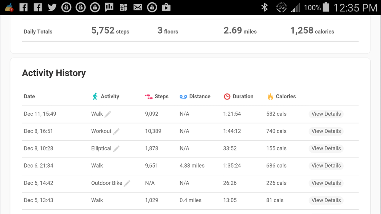Click the 1,258 calories daily total
The width and height of the screenshot is (381, 214).
[312, 30]
